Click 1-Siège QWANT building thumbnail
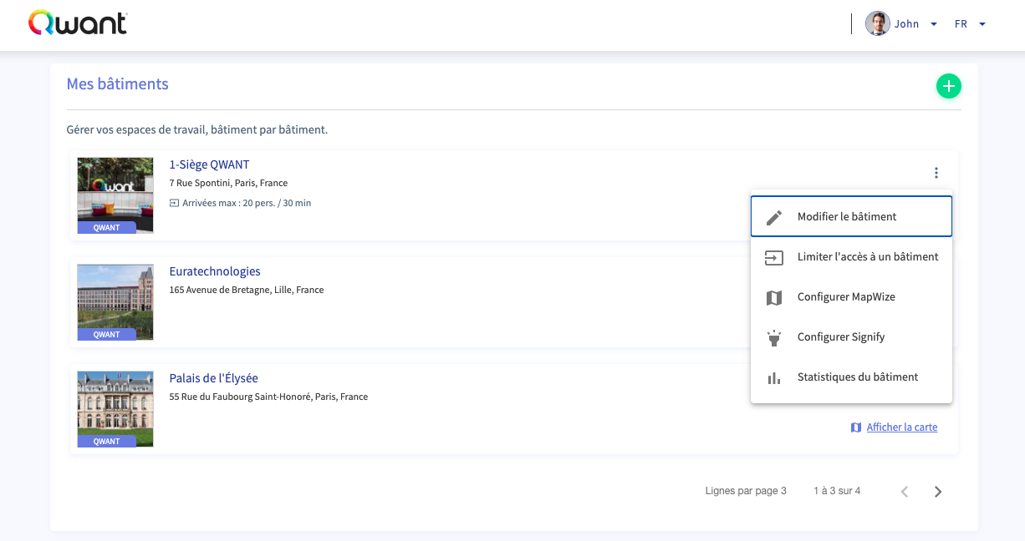 [x=115, y=195]
